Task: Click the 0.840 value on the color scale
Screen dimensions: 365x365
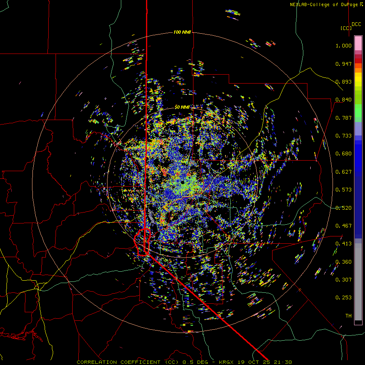Action: (x=344, y=100)
